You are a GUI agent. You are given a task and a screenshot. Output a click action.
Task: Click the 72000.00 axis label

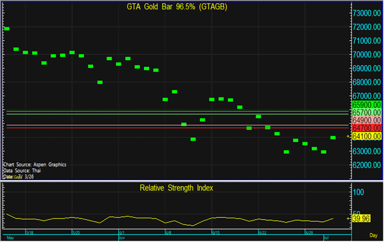click(x=366, y=27)
